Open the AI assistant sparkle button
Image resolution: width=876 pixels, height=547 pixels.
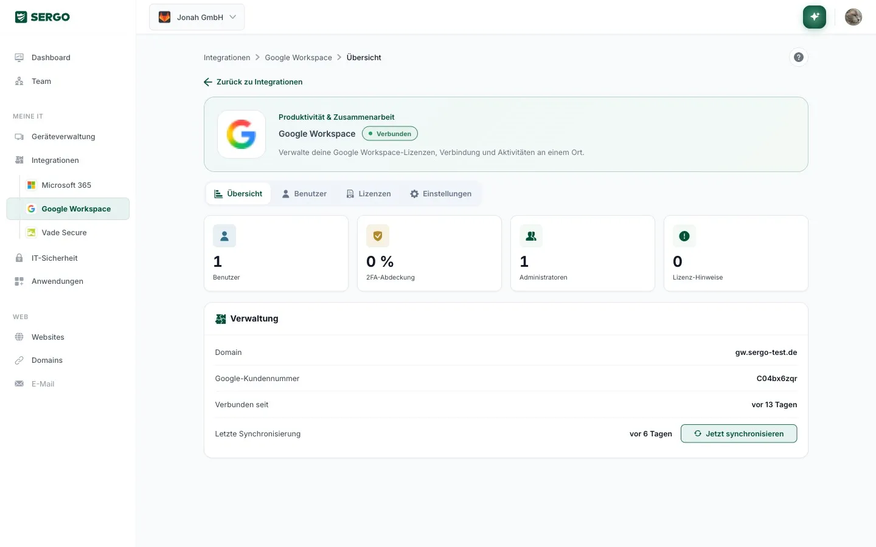point(815,17)
